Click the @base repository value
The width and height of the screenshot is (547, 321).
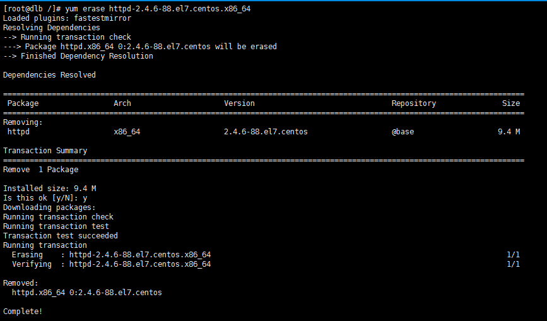pos(403,132)
